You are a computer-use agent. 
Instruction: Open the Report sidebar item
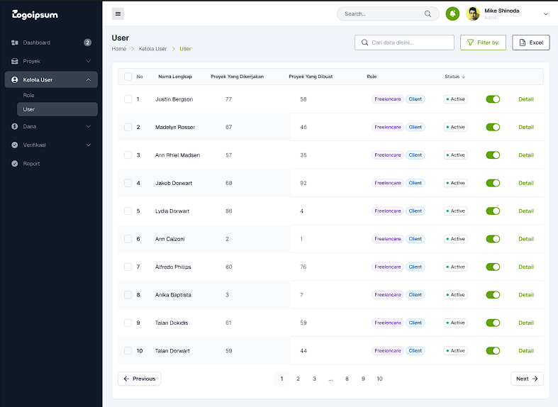point(51,164)
